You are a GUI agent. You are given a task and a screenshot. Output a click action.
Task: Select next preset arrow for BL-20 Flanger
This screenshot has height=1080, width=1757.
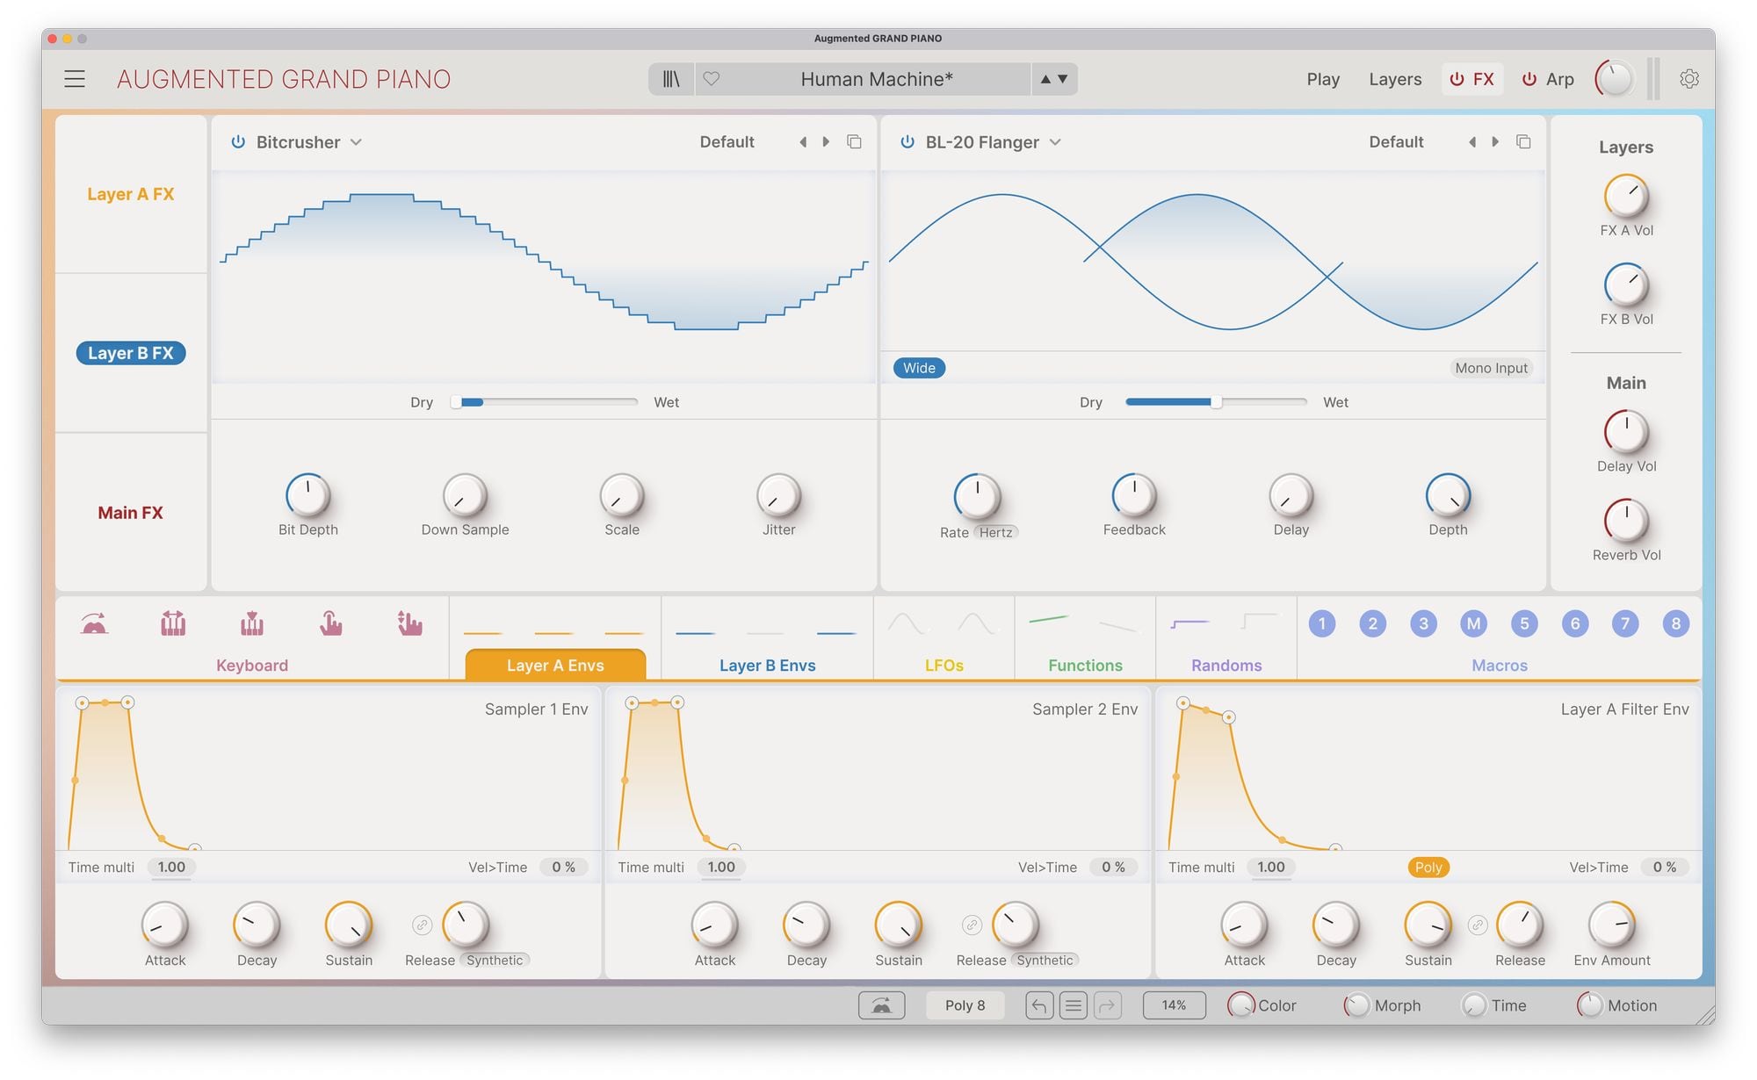(x=1495, y=142)
